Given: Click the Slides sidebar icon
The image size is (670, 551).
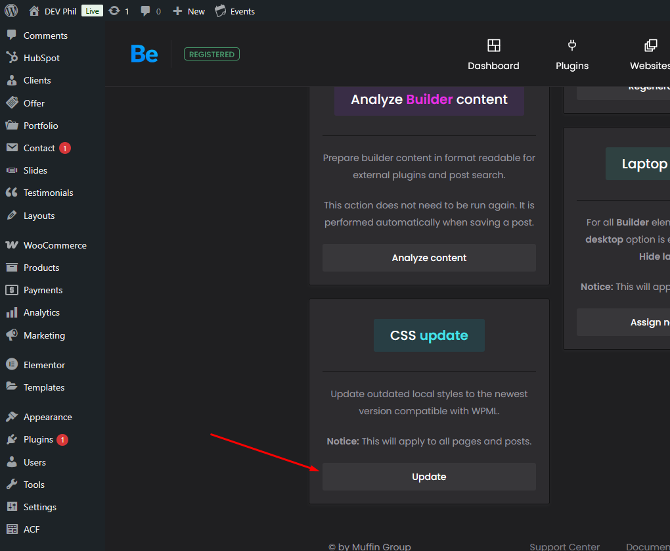Looking at the screenshot, I should coord(12,170).
